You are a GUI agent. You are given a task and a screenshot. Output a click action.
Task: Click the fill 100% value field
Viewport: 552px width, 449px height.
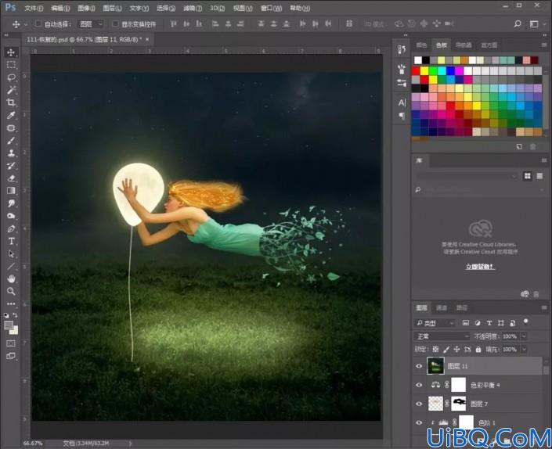tap(510, 349)
